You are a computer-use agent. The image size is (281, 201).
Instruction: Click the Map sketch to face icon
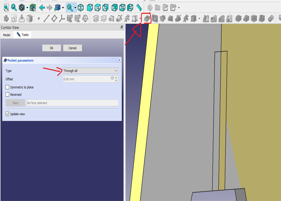pos(22,18)
